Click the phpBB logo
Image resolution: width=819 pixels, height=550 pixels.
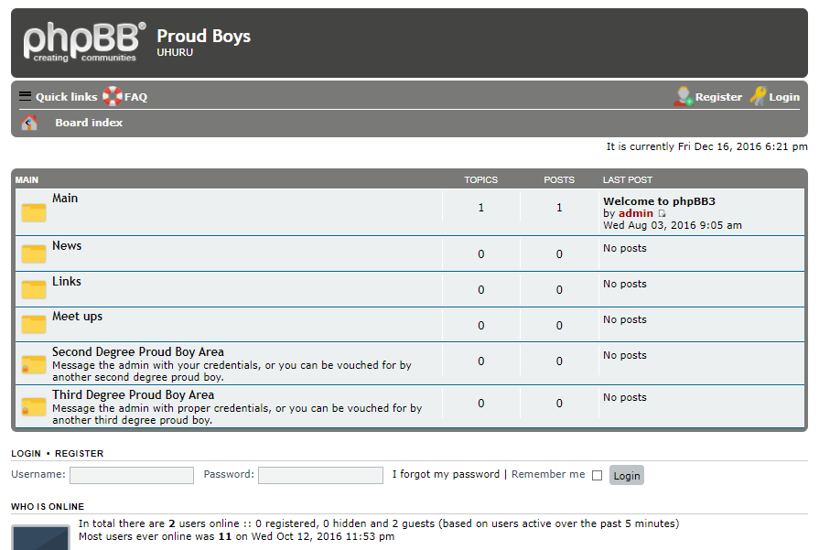tap(84, 42)
